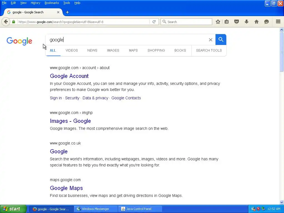
Task: Close the google - Google Search tab
Action: [x=58, y=12]
